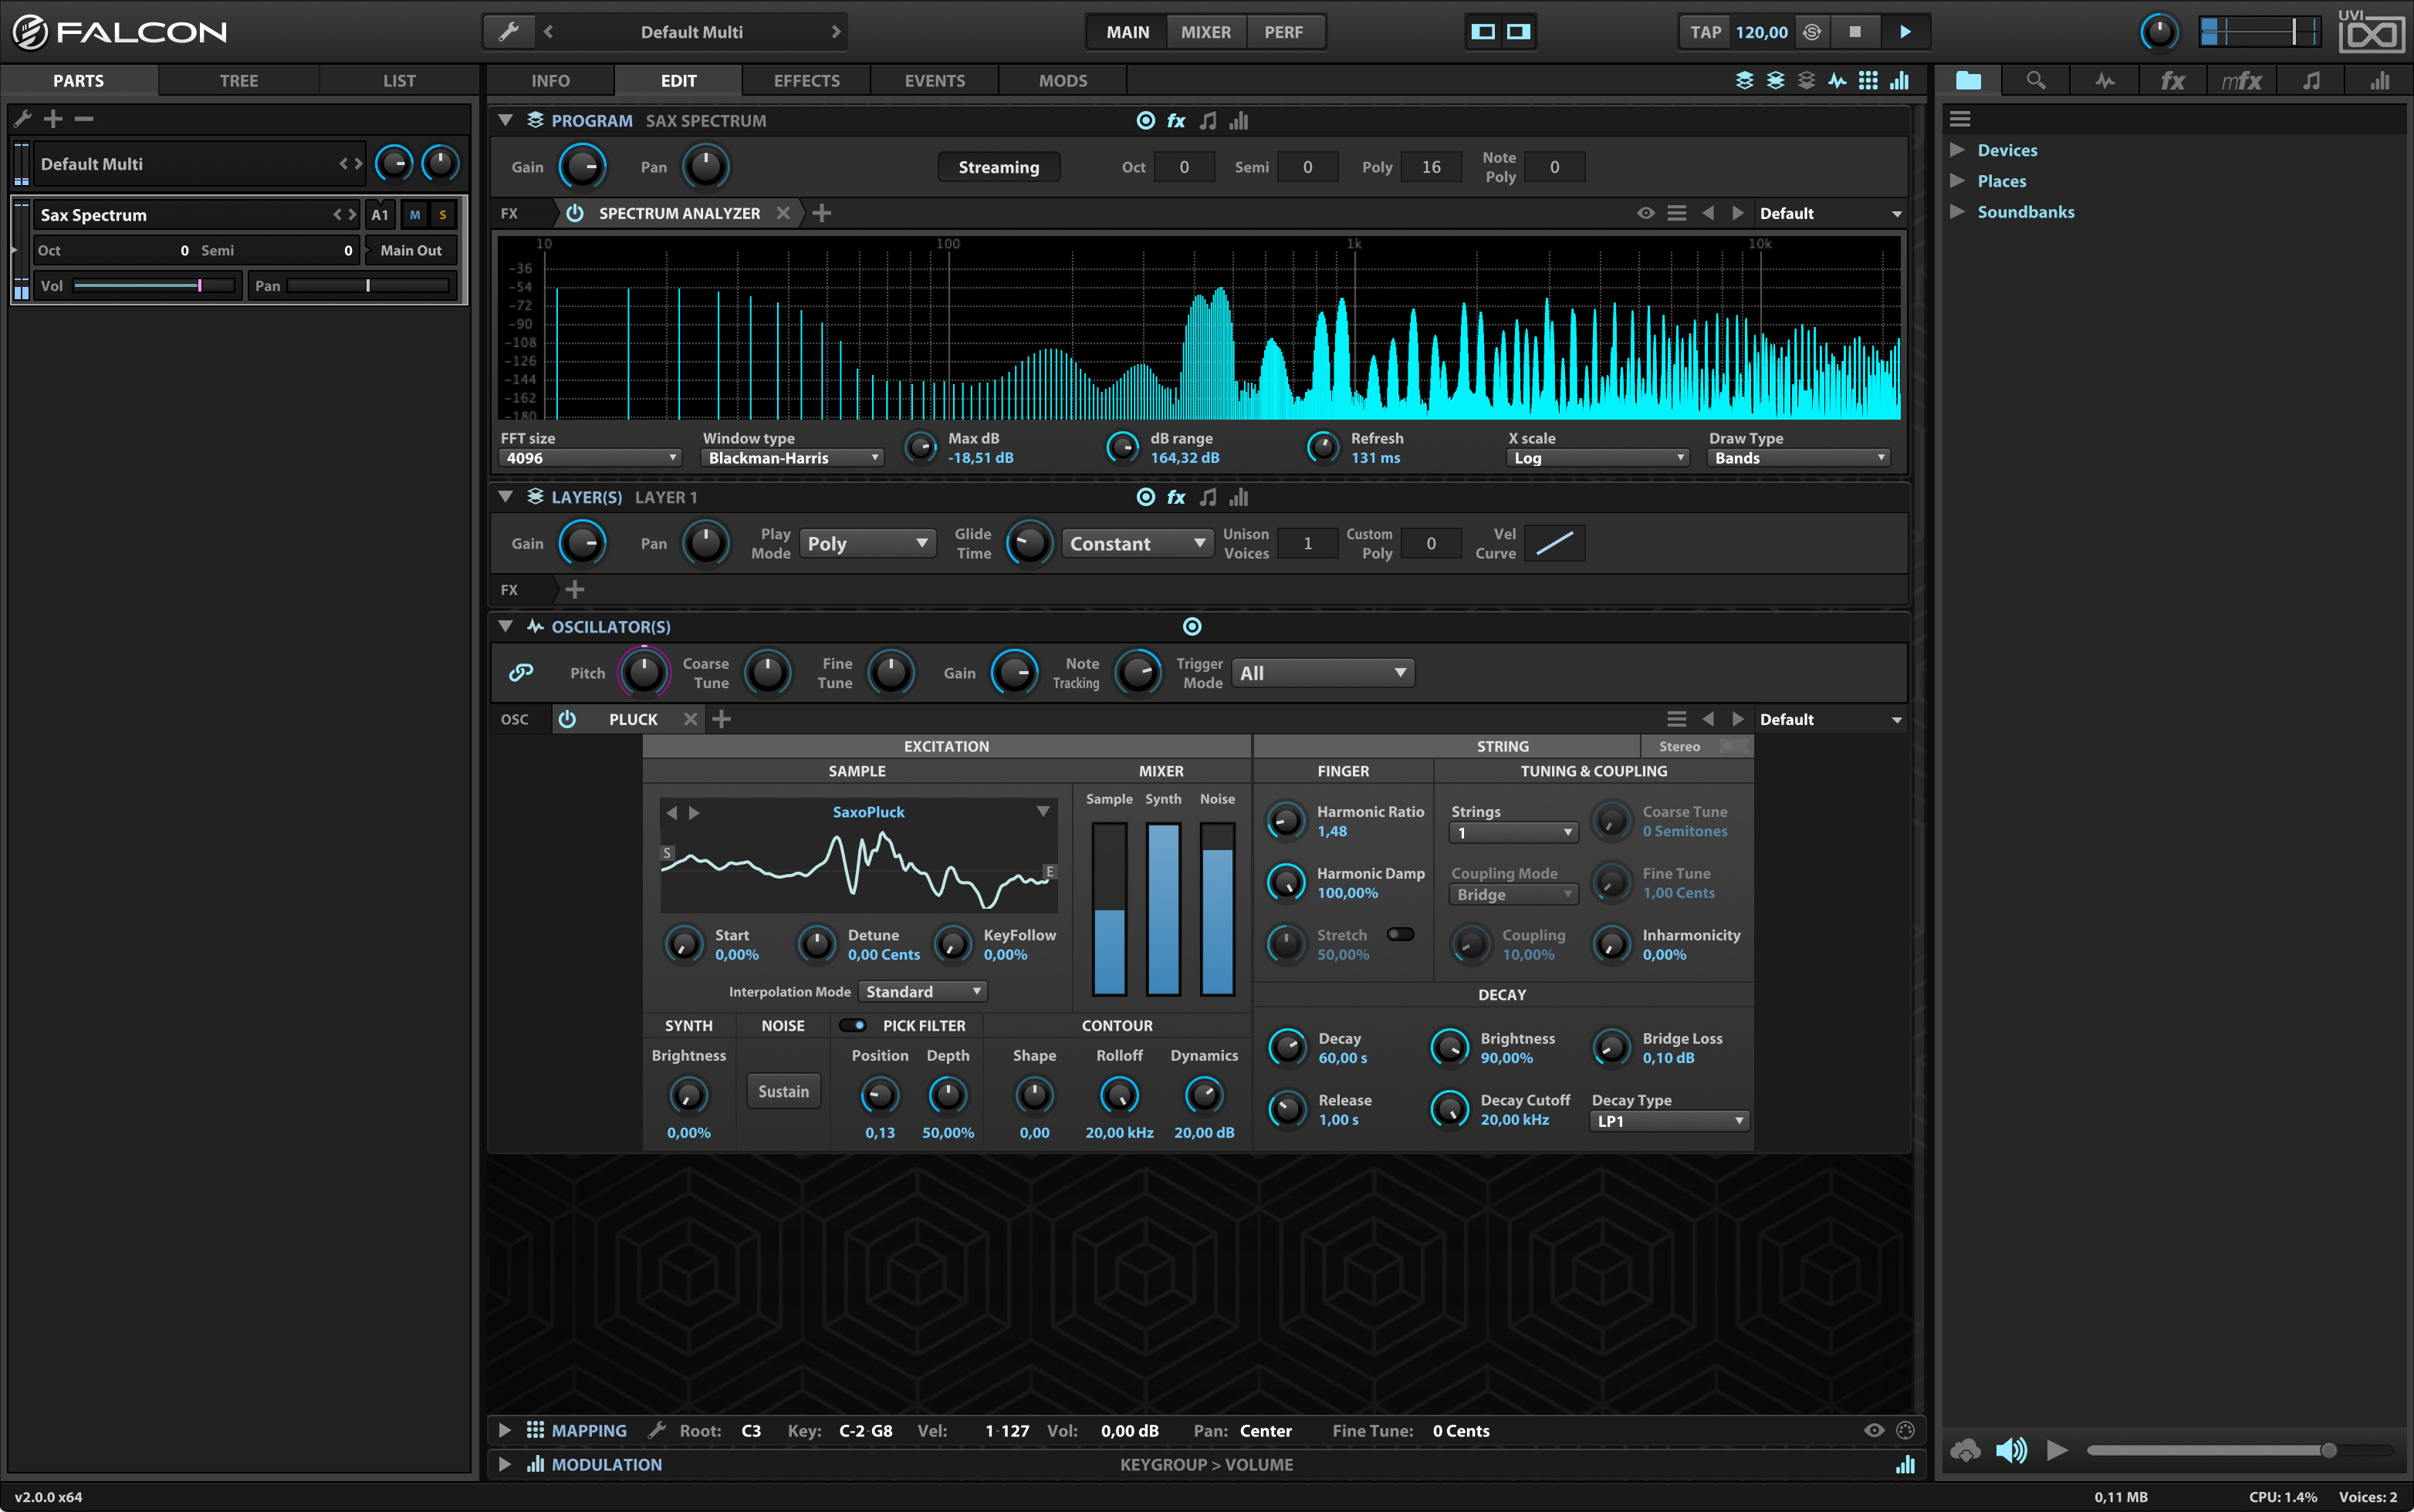
Task: Open the Decay Type LP1 dropdown
Action: point(1668,1121)
